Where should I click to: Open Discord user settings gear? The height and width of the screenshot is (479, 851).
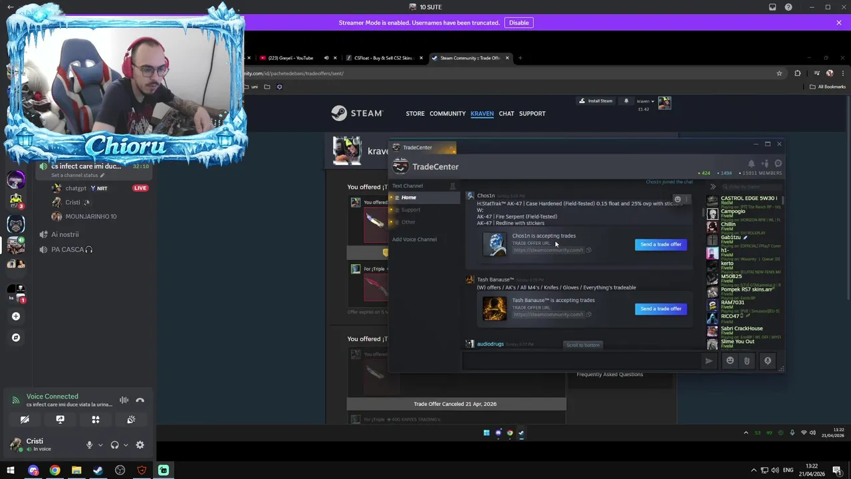[140, 445]
